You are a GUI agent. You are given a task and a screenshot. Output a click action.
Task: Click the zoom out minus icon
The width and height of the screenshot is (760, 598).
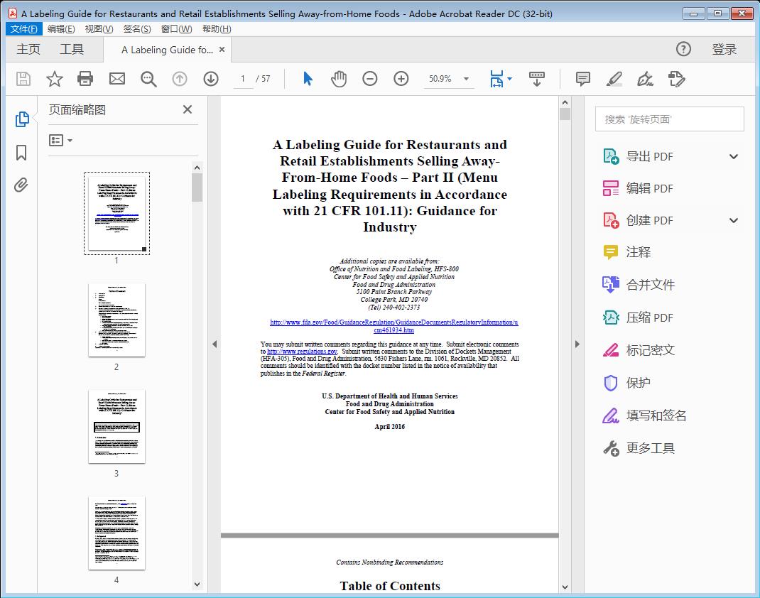(x=370, y=79)
